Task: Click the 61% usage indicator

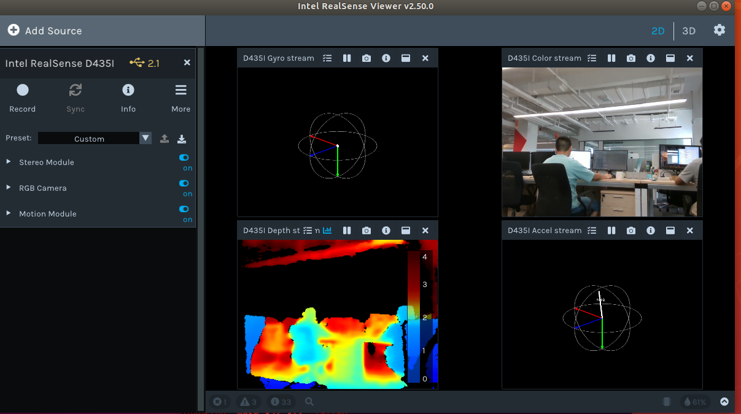Action: click(694, 402)
